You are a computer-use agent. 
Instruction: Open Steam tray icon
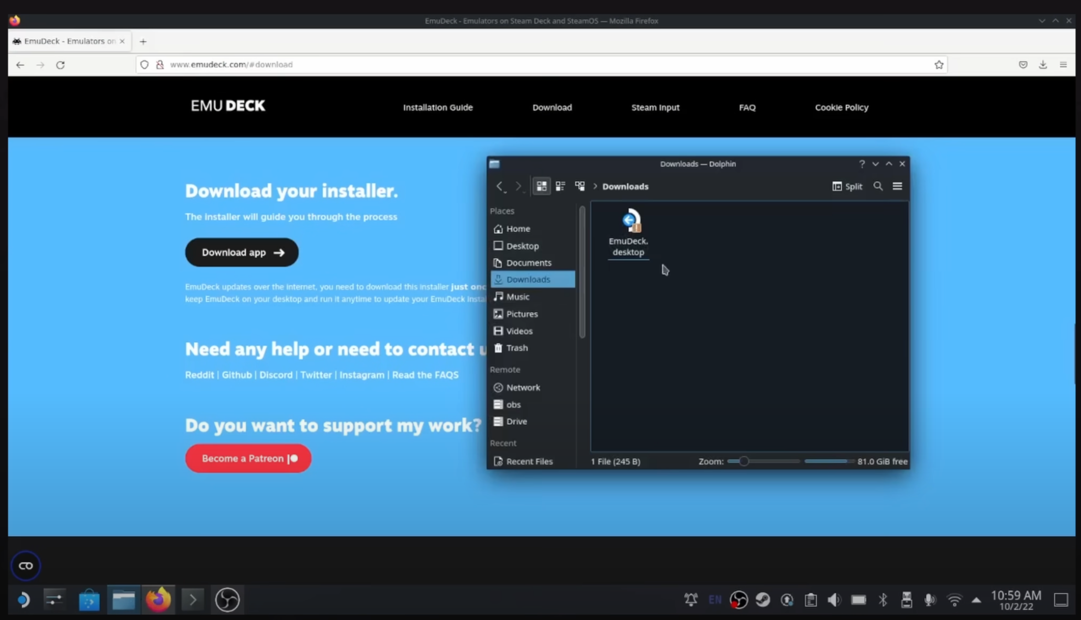click(x=763, y=600)
